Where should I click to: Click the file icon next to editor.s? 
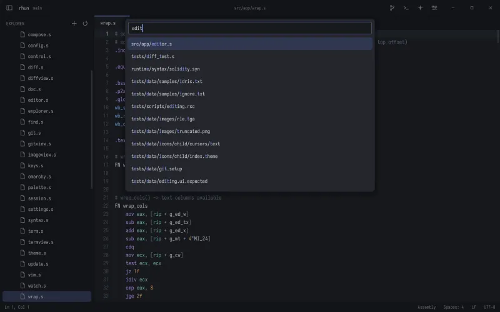pyautogui.click(x=22, y=100)
